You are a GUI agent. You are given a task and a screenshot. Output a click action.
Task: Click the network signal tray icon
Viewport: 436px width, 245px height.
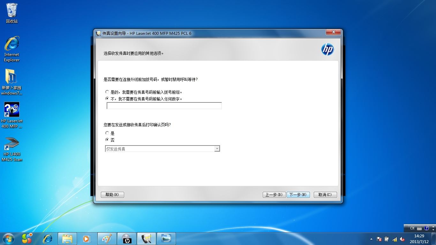[x=395, y=239]
